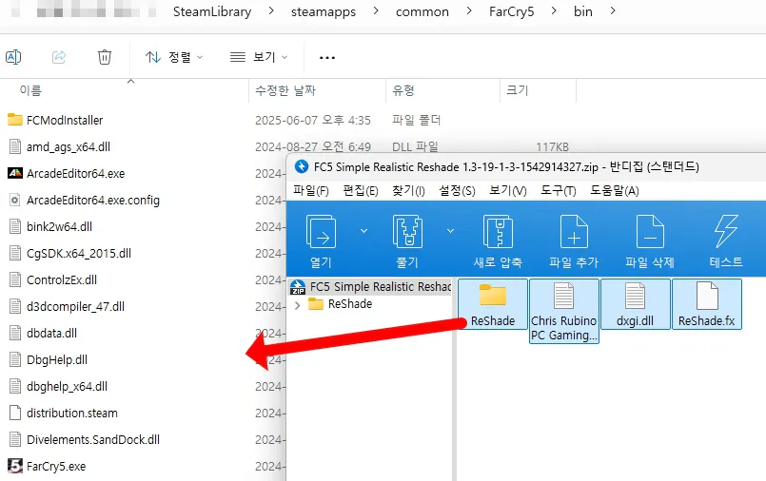The height and width of the screenshot is (481, 766).
Task: Open the Tools (도구) menu in Bandizip
Action: point(557,190)
